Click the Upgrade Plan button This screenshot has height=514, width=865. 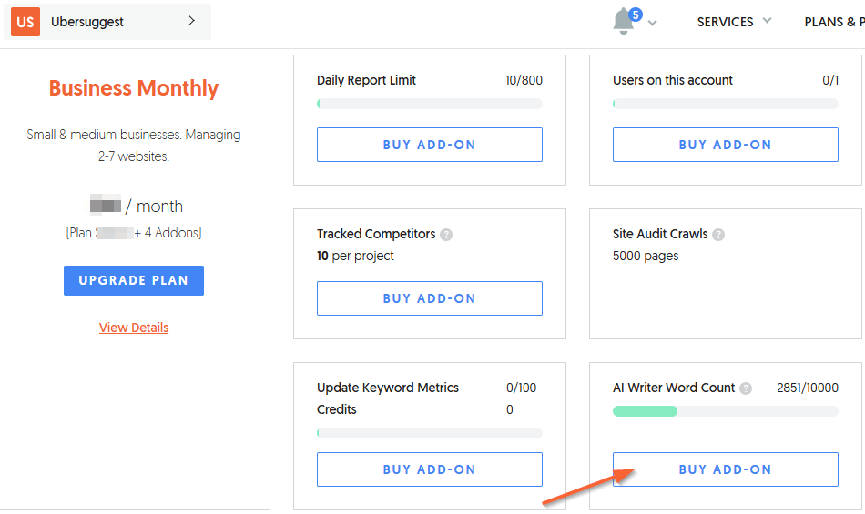pyautogui.click(x=134, y=280)
